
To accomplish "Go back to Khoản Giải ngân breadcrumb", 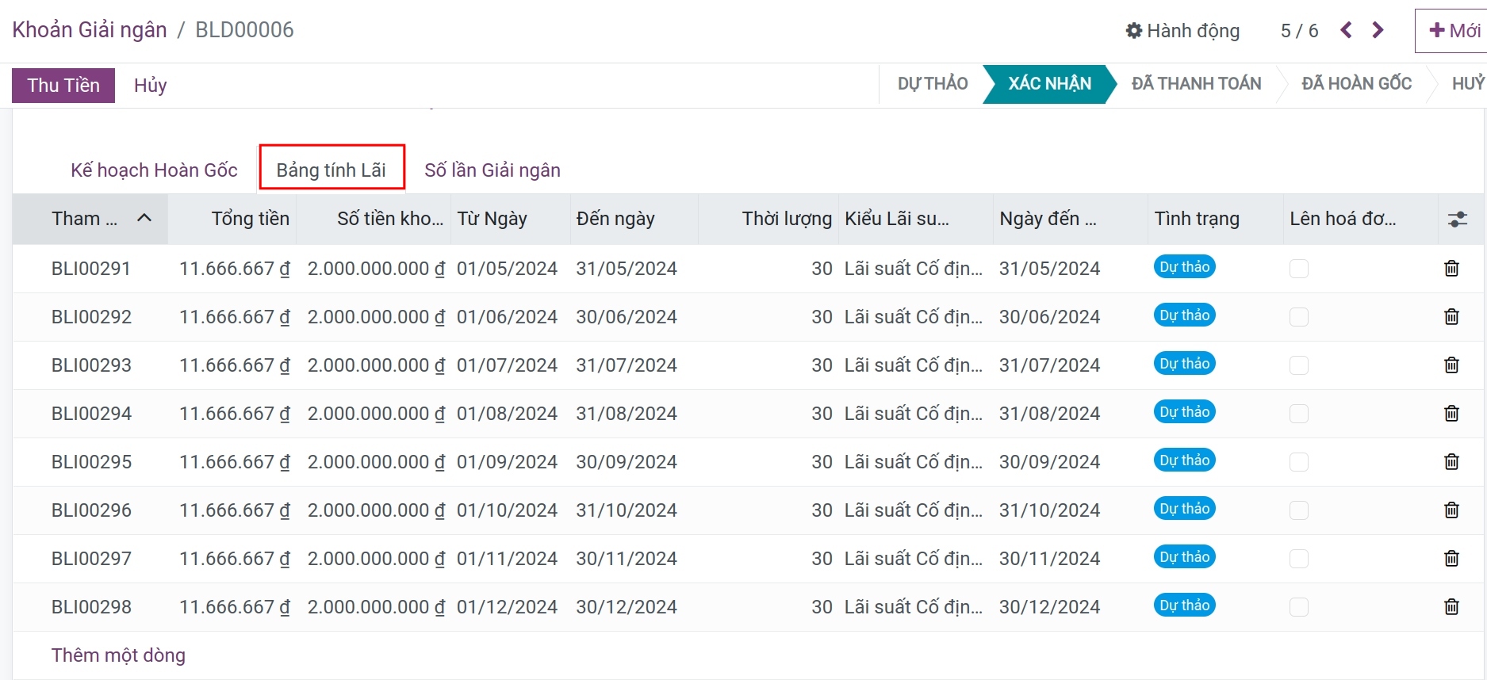I will tap(90, 30).
